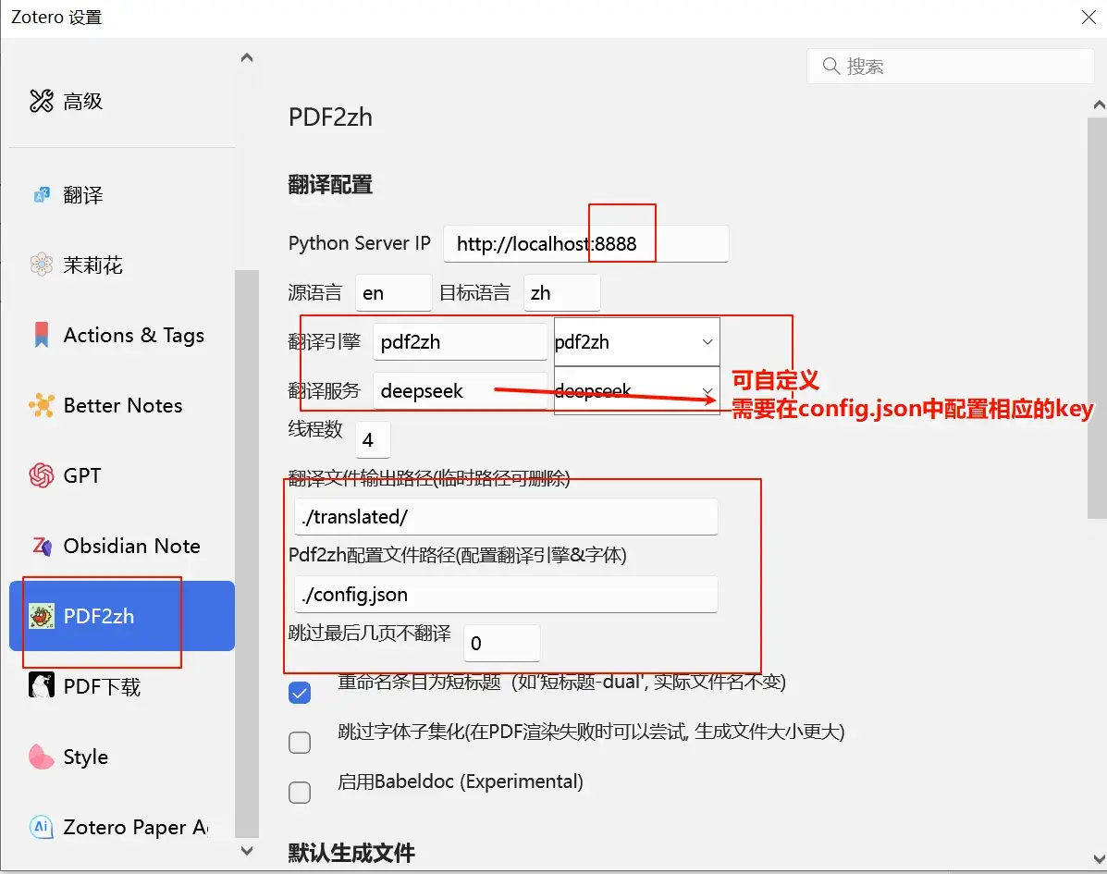Viewport: 1107px width, 874px height.
Task: Open the GPT plugin icon
Action: point(42,475)
